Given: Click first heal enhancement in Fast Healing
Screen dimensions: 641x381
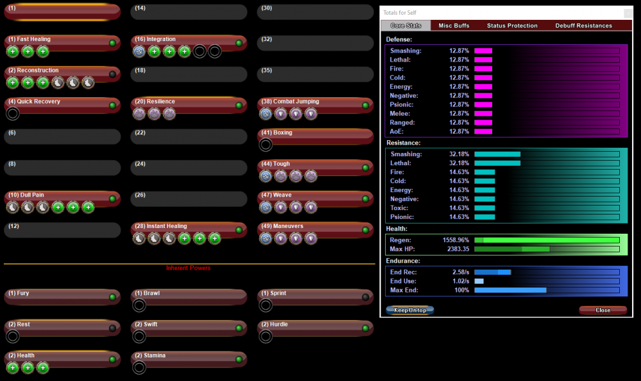Looking at the screenshot, I should (x=13, y=51).
